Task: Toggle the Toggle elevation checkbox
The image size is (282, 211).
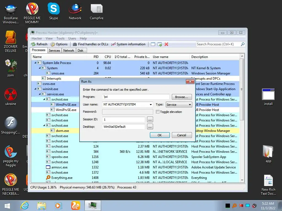Action: [158, 112]
